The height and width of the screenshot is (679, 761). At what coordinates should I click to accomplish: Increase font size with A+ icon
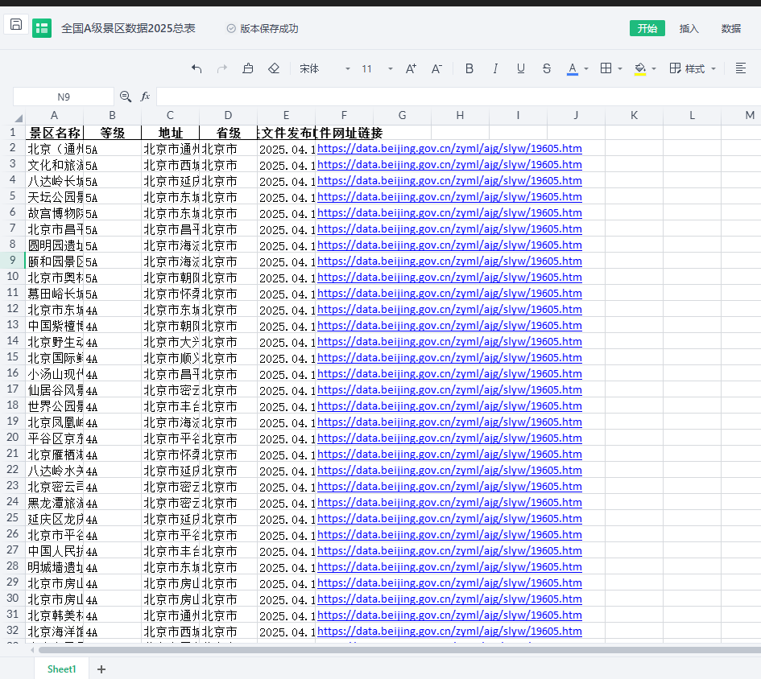411,69
